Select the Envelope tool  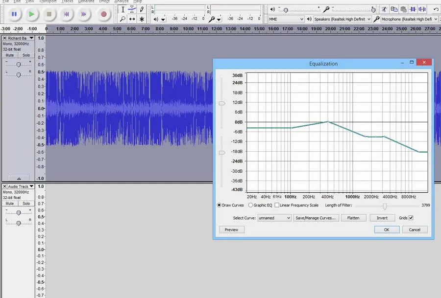pyautogui.click(x=131, y=9)
